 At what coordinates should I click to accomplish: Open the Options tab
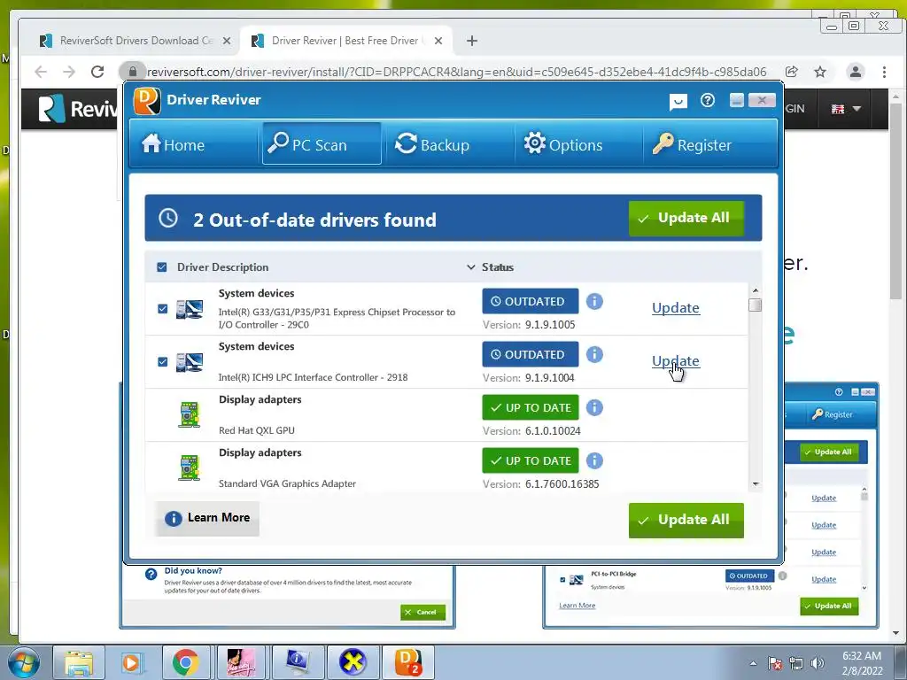563,144
